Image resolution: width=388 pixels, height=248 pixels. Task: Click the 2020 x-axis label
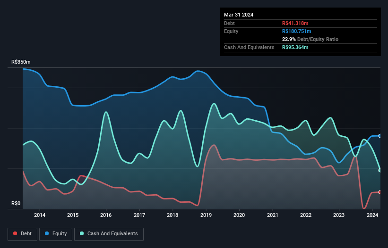(239, 215)
